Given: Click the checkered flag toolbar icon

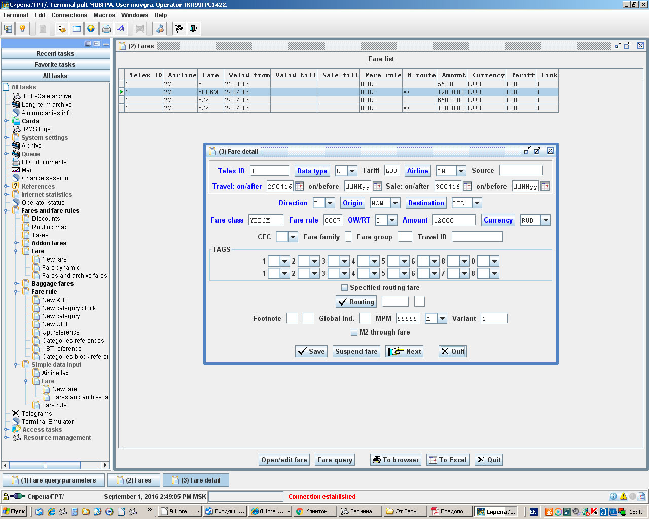Looking at the screenshot, I should (179, 29).
